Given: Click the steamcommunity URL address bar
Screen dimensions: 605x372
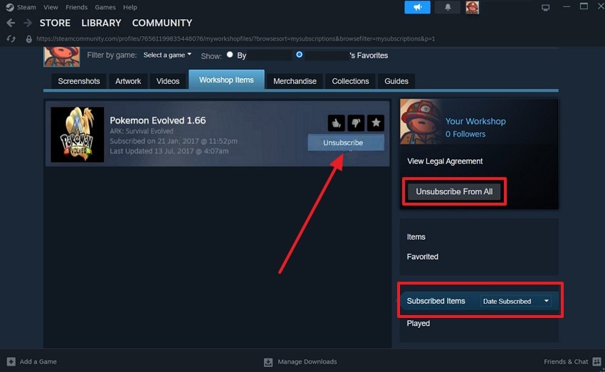Looking at the screenshot, I should click(236, 38).
